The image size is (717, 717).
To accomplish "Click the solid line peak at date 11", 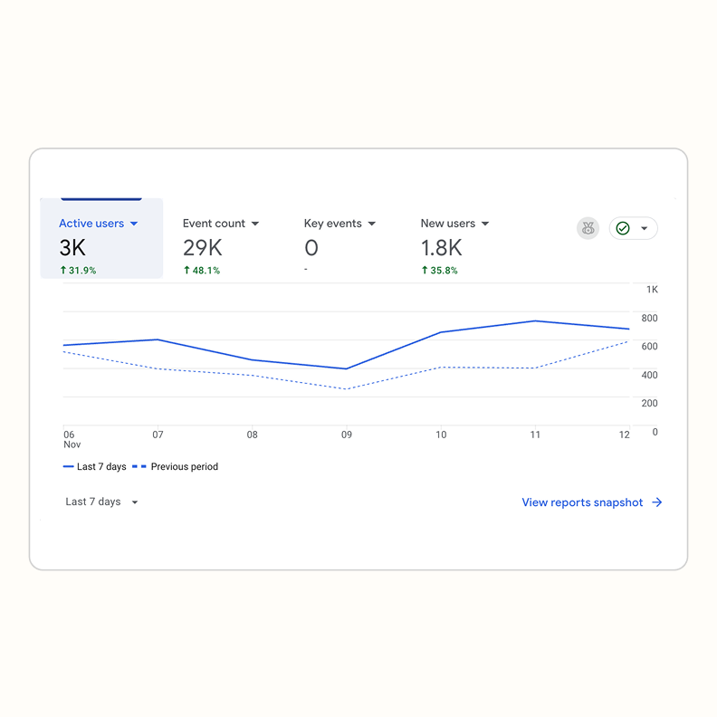I will click(535, 320).
